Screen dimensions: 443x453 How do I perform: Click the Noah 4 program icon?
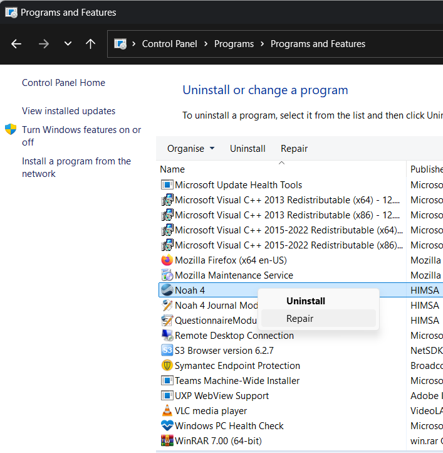(167, 290)
